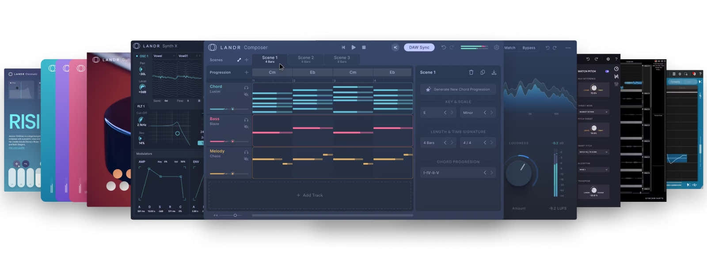Open Composer settings gear
Image resolution: width=707 pixels, height=257 pixels.
click(497, 47)
